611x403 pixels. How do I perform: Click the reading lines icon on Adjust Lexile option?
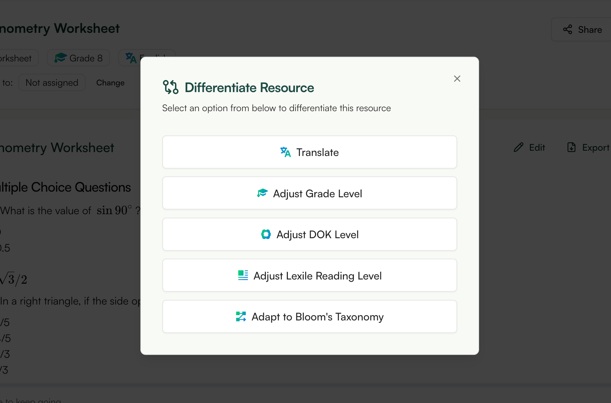click(x=242, y=275)
